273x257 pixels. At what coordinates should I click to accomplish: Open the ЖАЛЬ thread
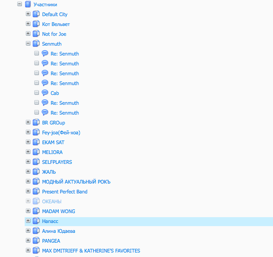click(49, 172)
